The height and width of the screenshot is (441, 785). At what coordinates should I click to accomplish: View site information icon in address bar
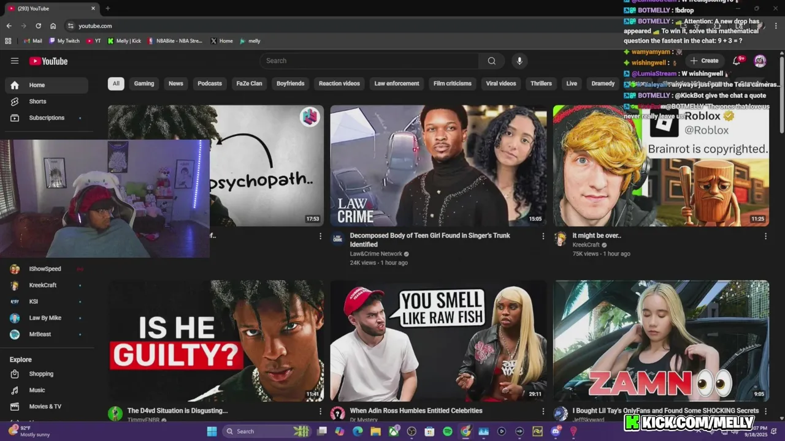click(71, 26)
